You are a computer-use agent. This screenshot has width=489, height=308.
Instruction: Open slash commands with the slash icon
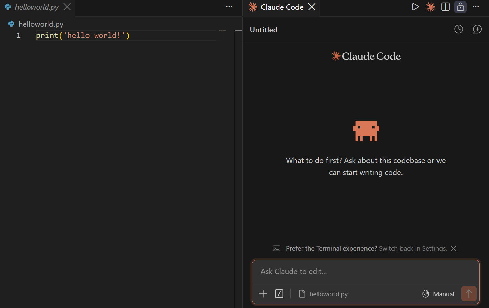pyautogui.click(x=279, y=294)
